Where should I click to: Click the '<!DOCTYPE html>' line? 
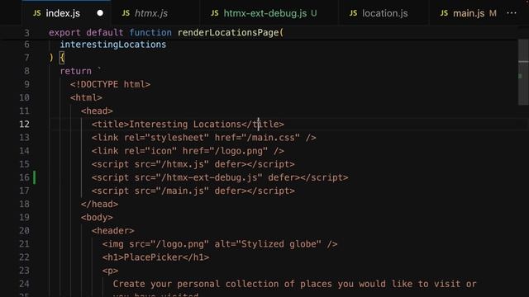110,84
